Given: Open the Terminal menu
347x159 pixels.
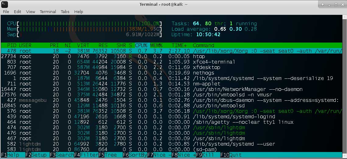Looking at the screenshot, I should 48,12.
